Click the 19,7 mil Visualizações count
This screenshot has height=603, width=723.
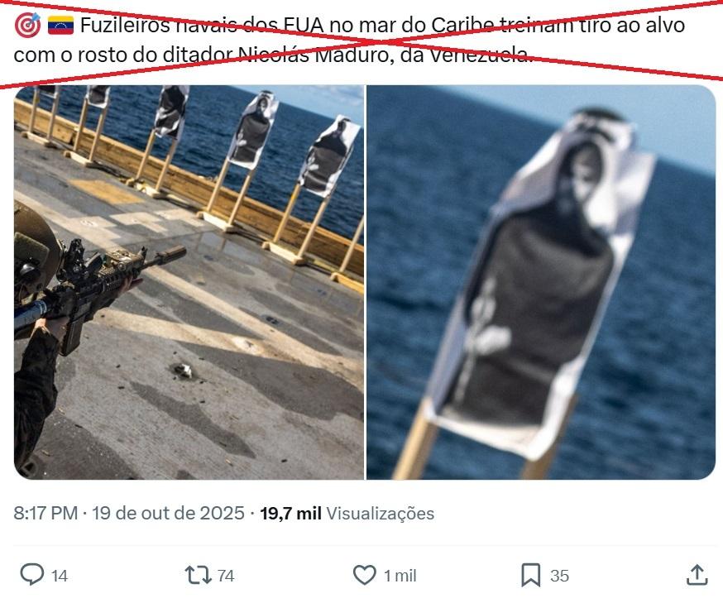tap(347, 513)
